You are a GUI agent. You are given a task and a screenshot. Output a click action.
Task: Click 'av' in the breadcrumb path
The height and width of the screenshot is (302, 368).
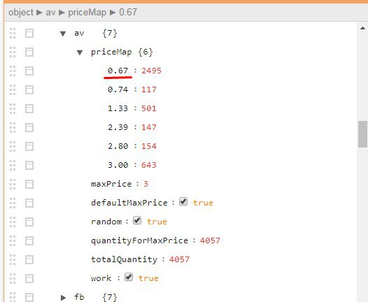50,12
